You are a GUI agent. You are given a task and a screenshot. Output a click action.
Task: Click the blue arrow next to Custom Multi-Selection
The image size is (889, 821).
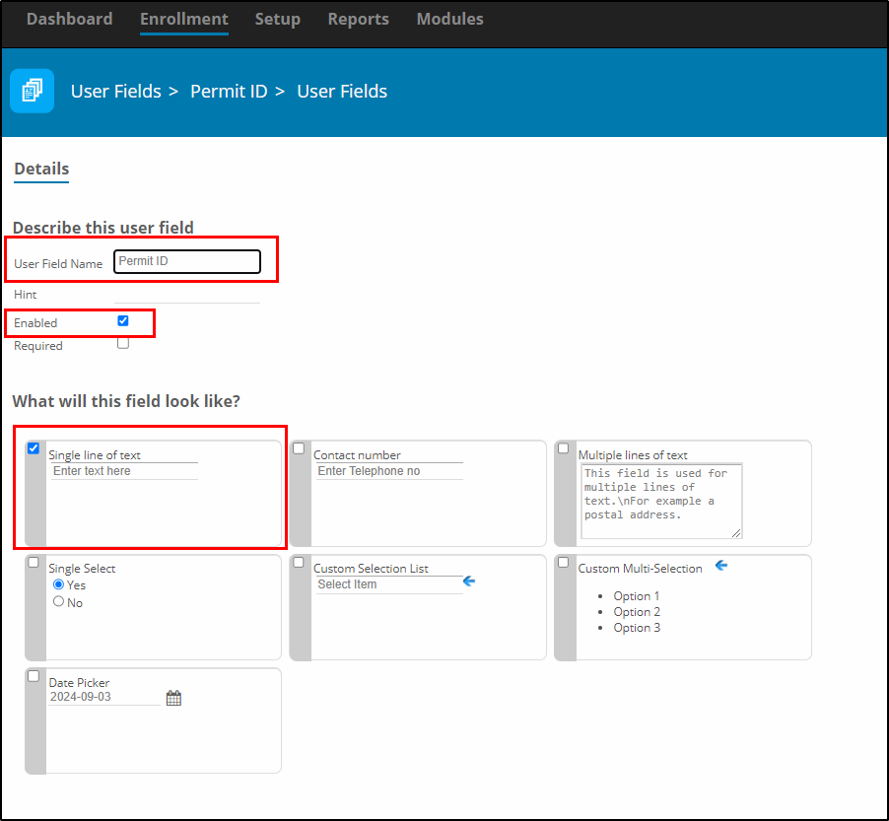721,566
